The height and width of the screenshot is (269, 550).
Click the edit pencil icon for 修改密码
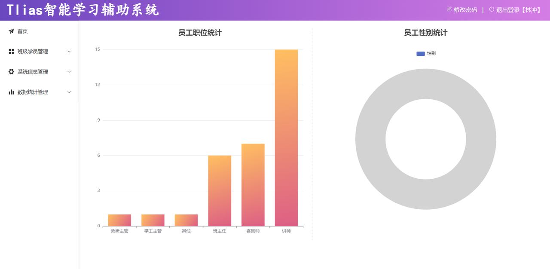point(449,9)
